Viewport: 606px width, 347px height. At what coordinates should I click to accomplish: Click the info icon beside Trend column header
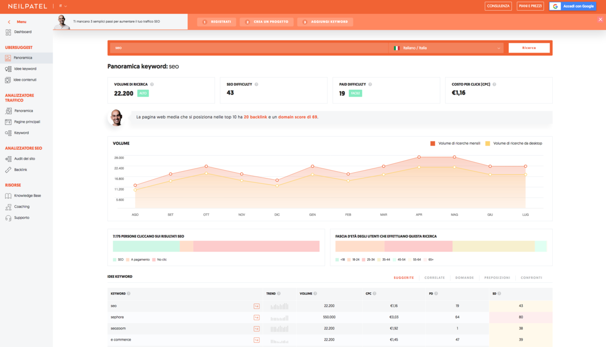coord(279,294)
